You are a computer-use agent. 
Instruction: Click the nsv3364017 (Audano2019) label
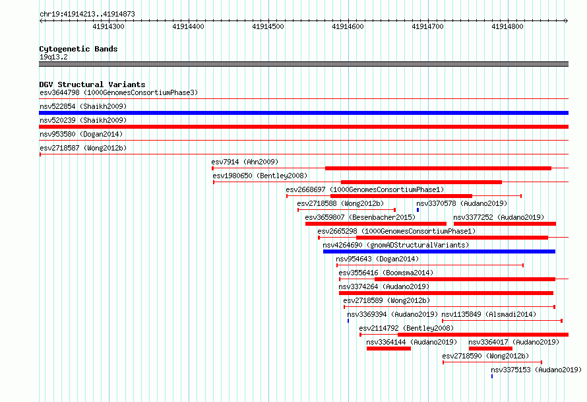coord(514,342)
